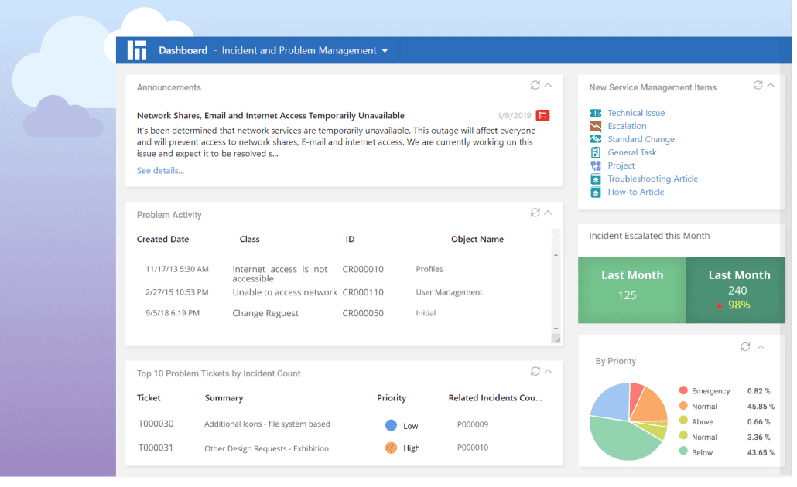The width and height of the screenshot is (797, 487).
Task: Click Other Design Requests - Exhibition summary
Action: 266,448
